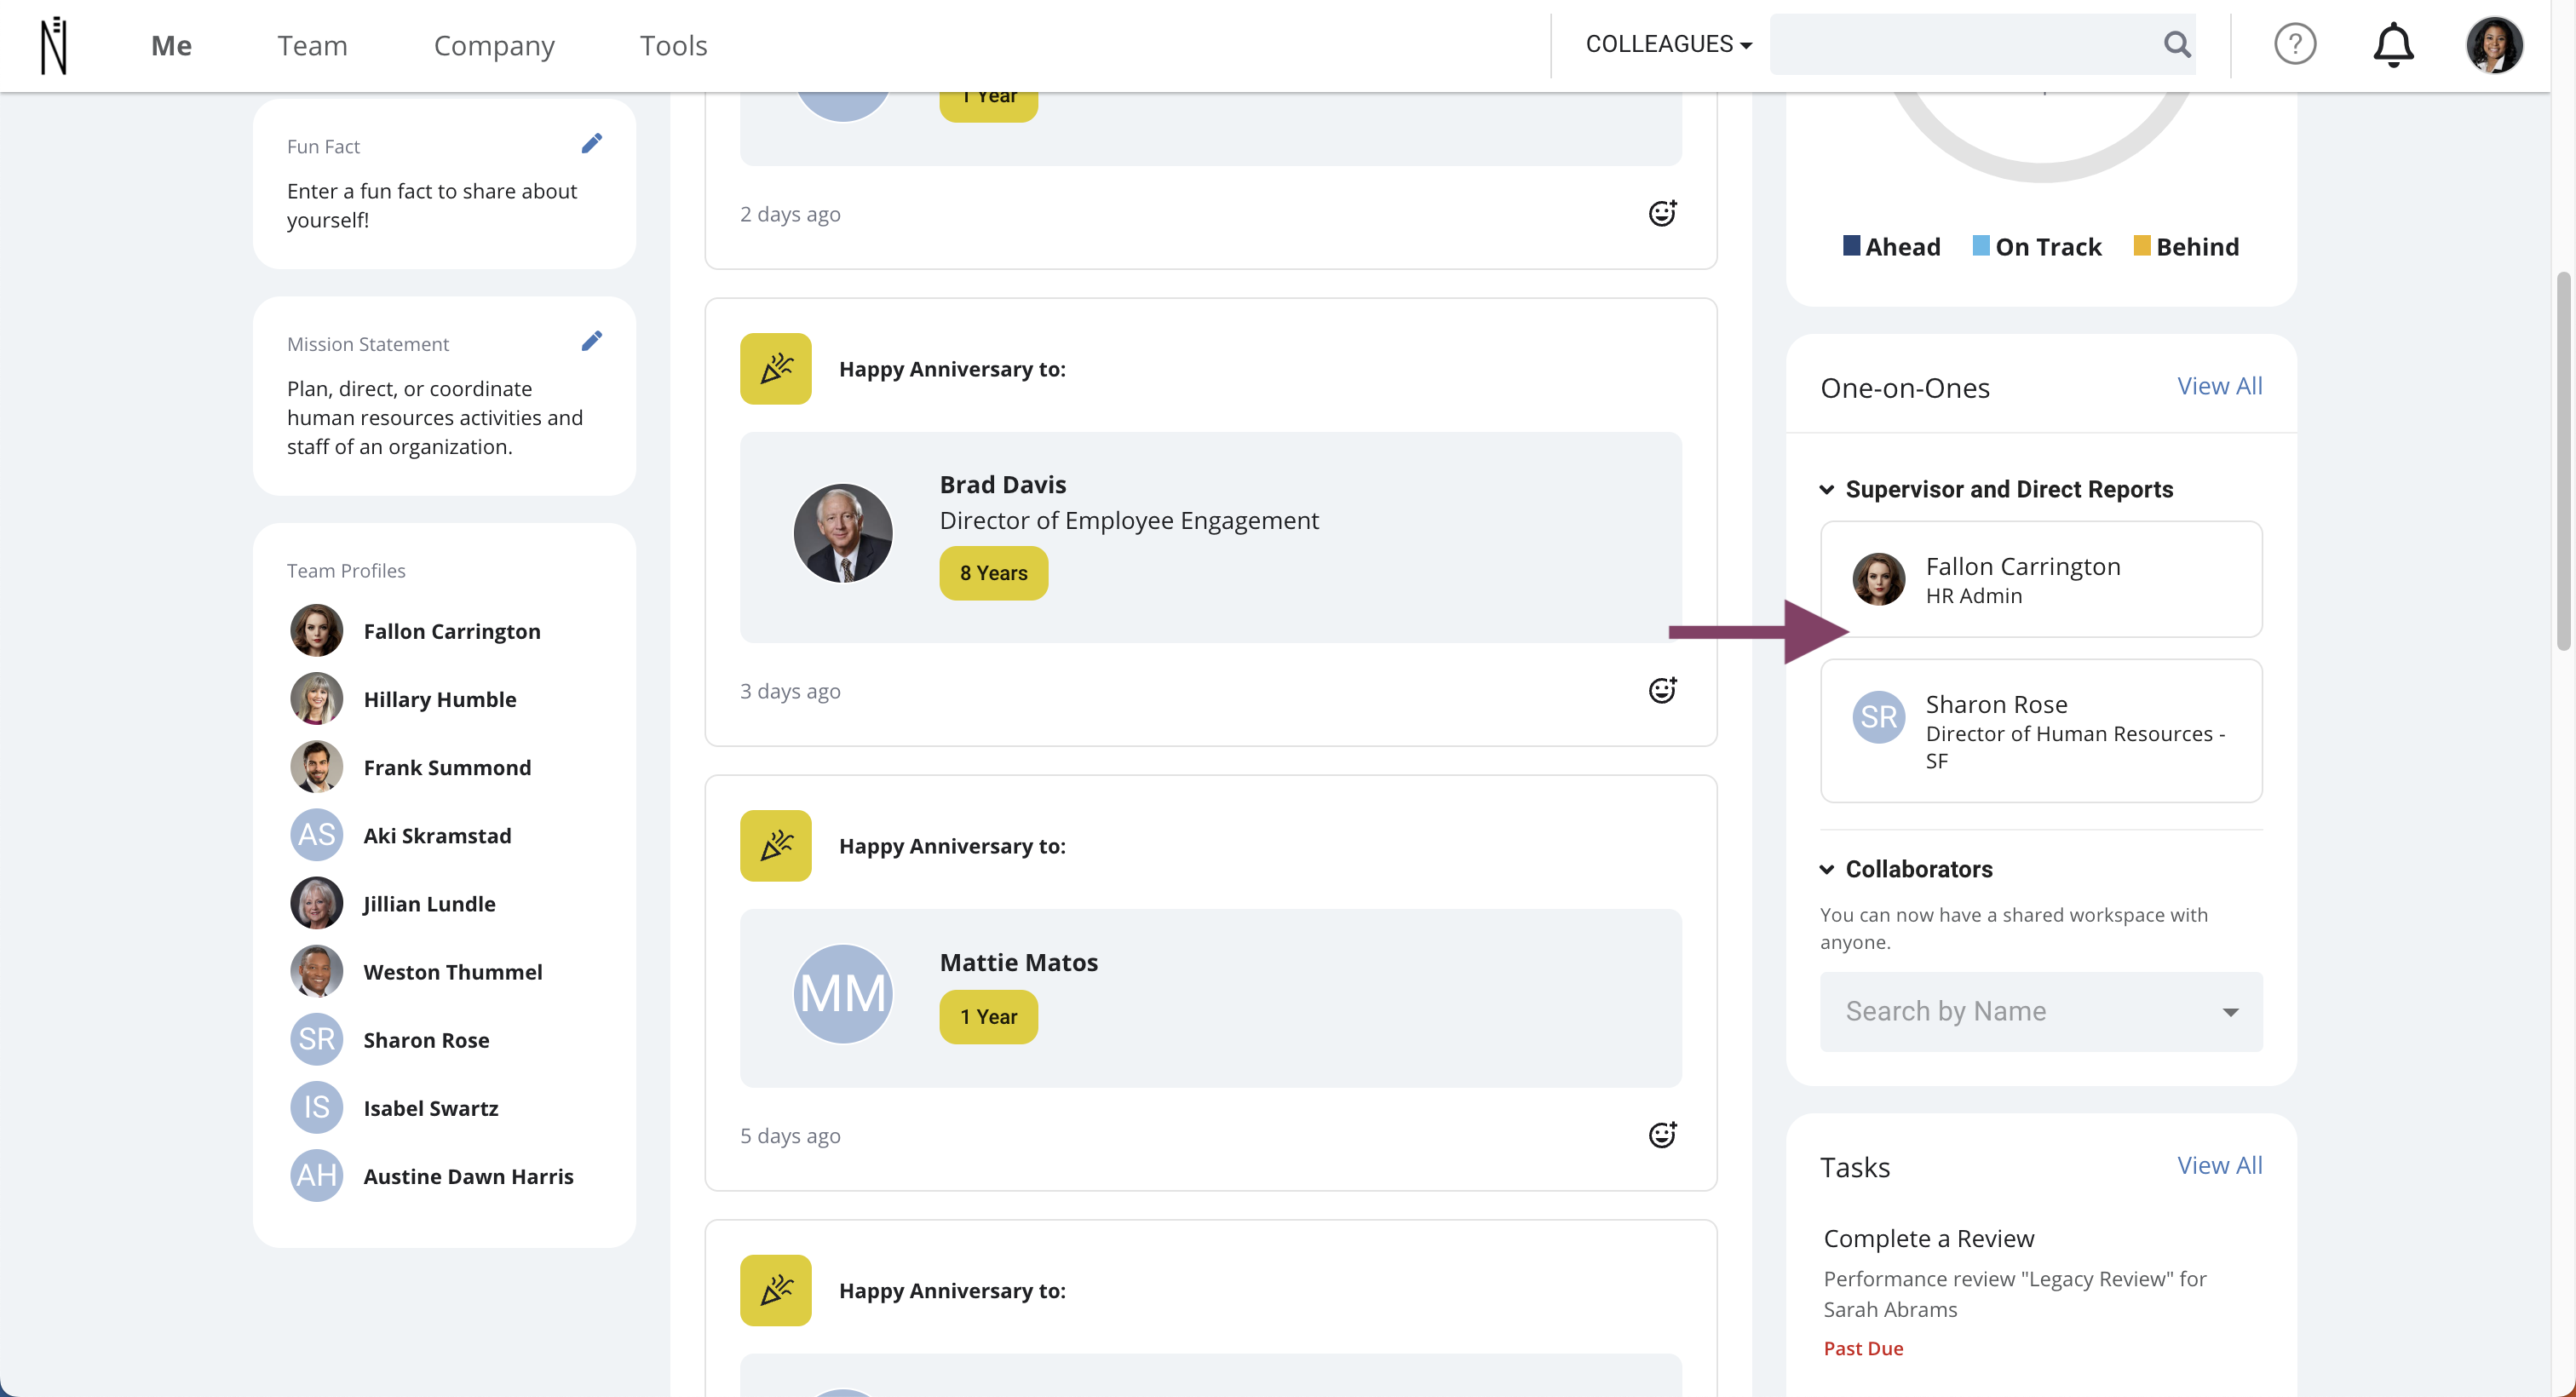Edit the Fun Fact with pencil icon
2576x1397 pixels.
(x=591, y=144)
